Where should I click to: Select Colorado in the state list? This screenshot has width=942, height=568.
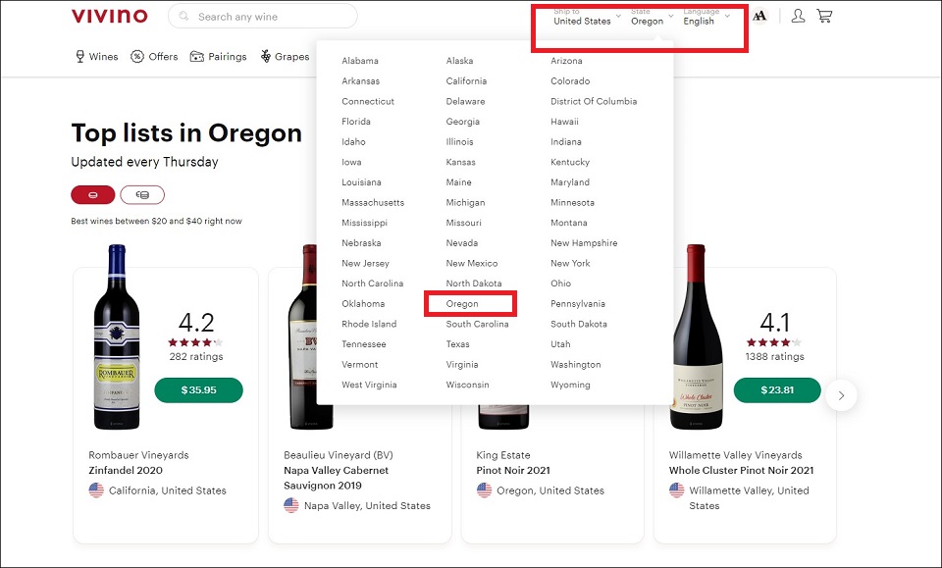(570, 81)
